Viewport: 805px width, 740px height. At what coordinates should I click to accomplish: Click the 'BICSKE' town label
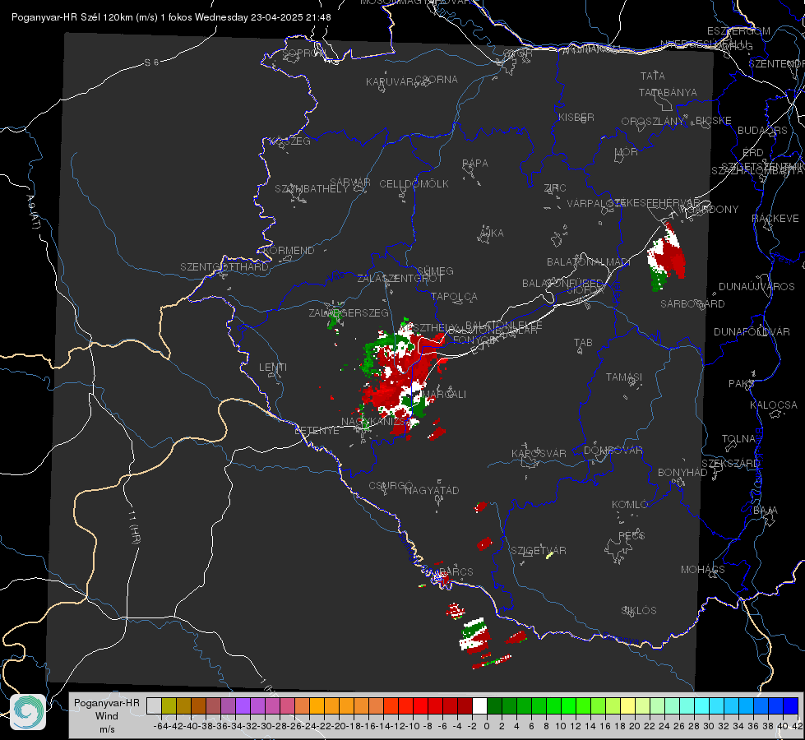point(714,120)
